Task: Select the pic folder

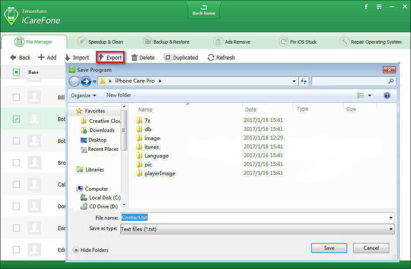Action: point(144,165)
